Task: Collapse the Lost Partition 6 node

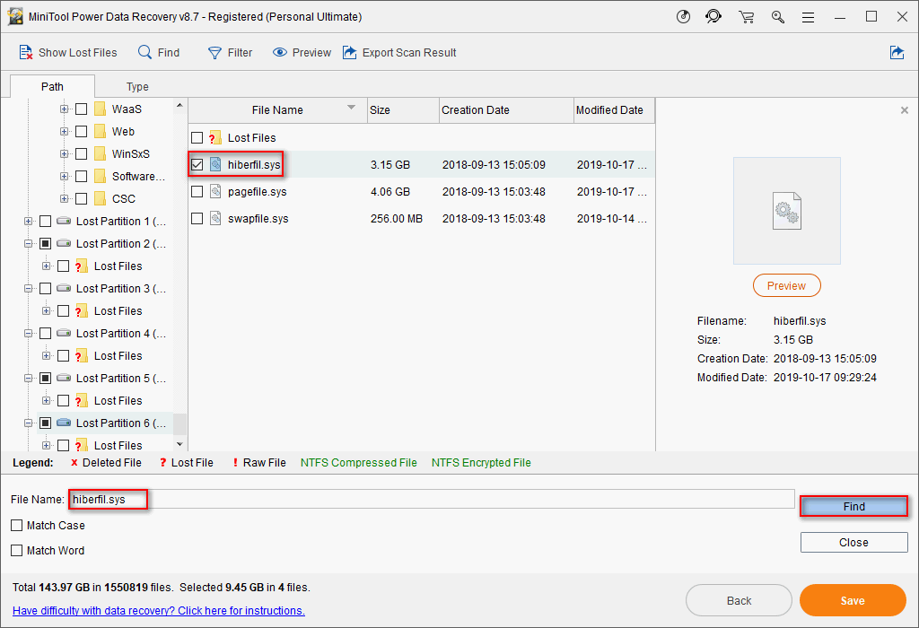Action: click(28, 423)
